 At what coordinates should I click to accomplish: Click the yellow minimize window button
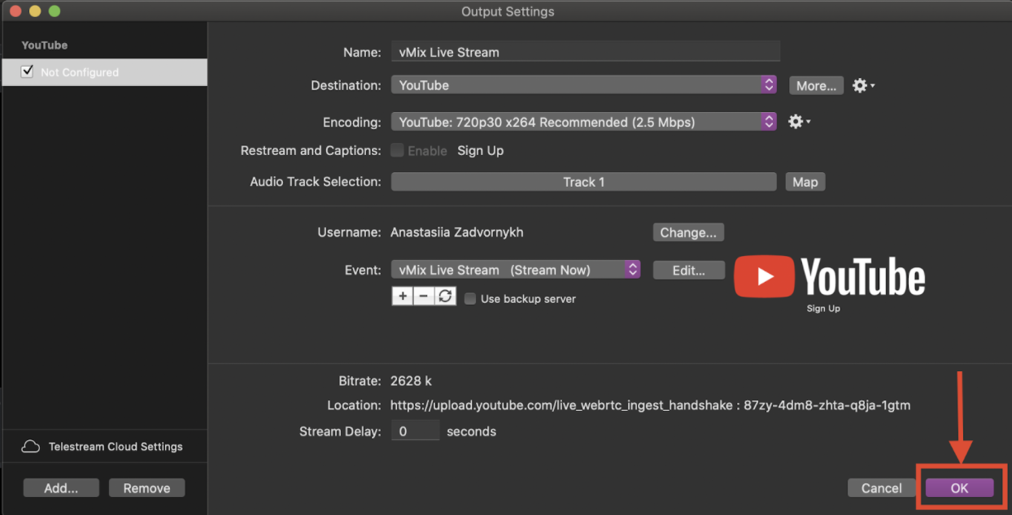[35, 11]
